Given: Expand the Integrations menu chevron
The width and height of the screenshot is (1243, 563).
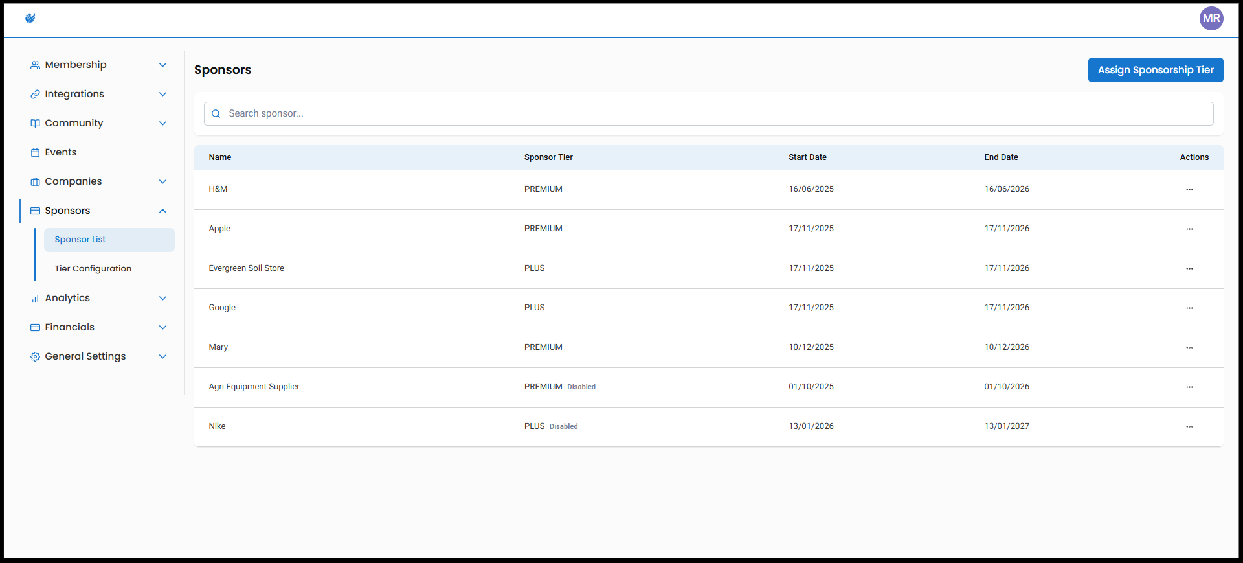Looking at the screenshot, I should [x=162, y=94].
